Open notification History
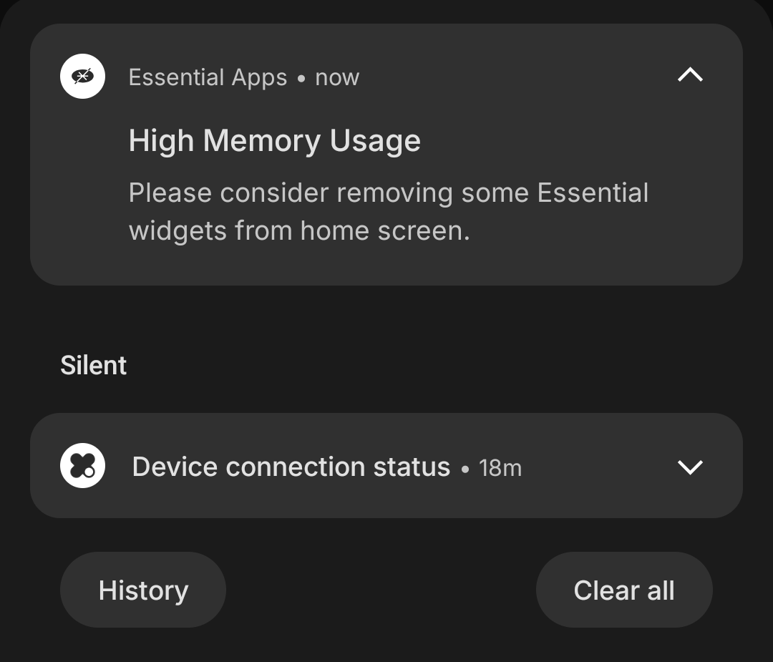This screenshot has width=773, height=662. click(x=143, y=590)
